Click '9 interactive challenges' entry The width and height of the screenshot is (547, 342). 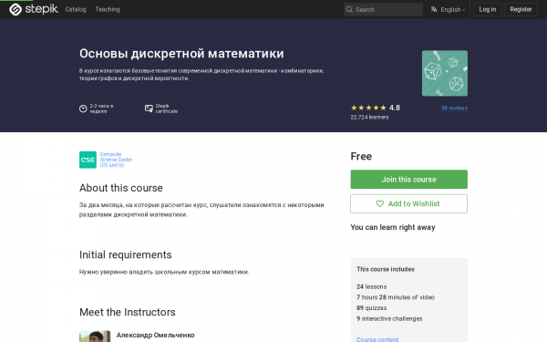389,318
